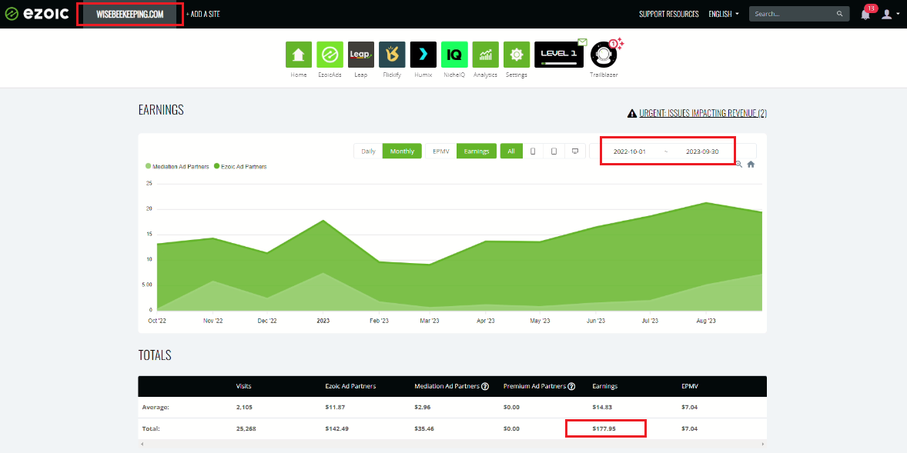The height and width of the screenshot is (453, 907).
Task: Click the Mediation Ad Partners column header
Action: click(447, 387)
